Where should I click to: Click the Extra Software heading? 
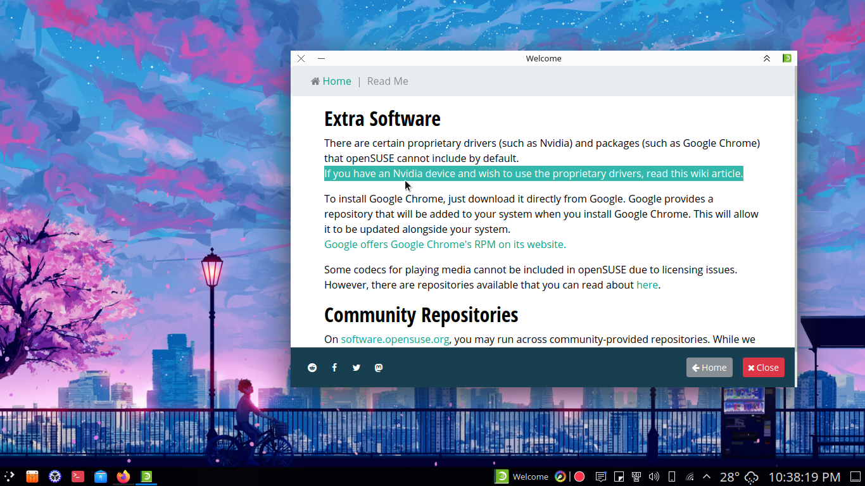point(382,119)
